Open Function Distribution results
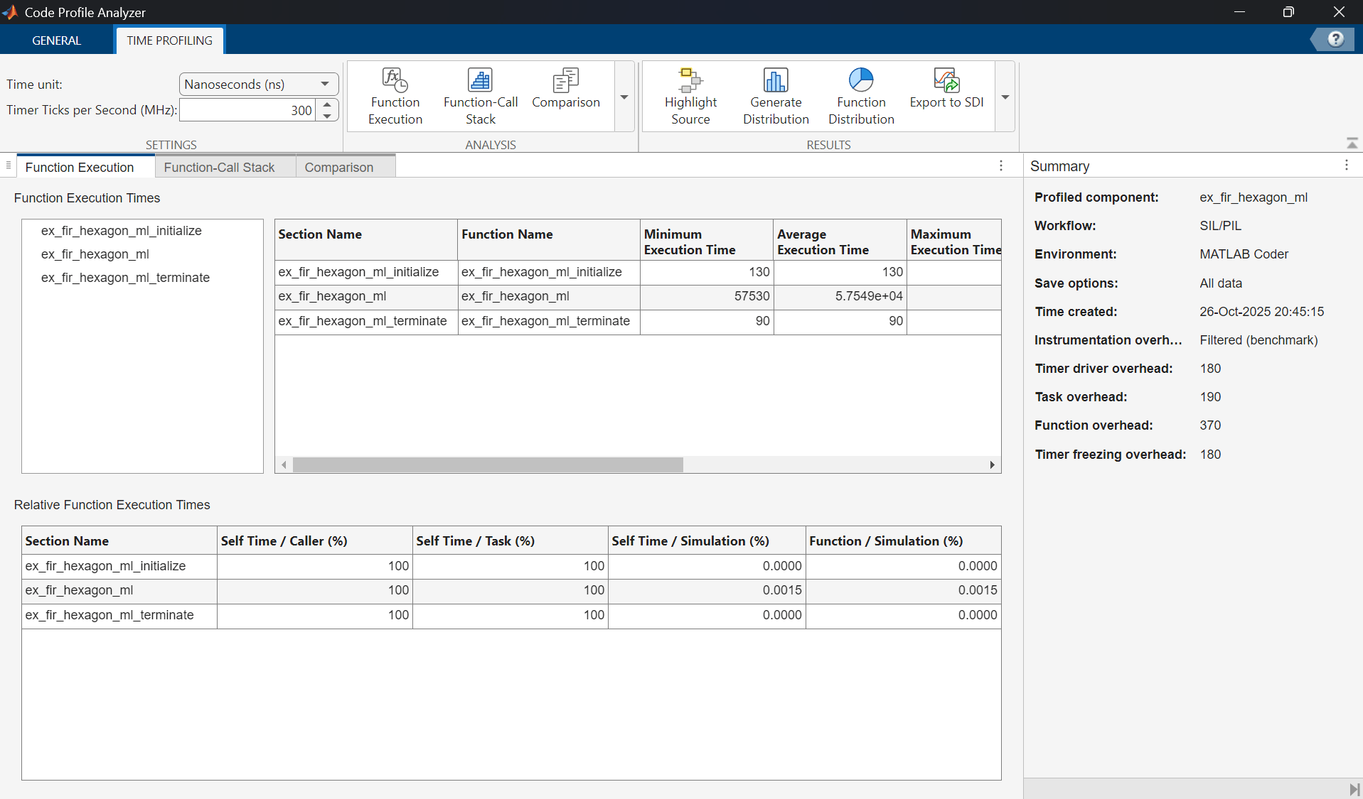Viewport: 1363px width, 799px height. [861, 96]
